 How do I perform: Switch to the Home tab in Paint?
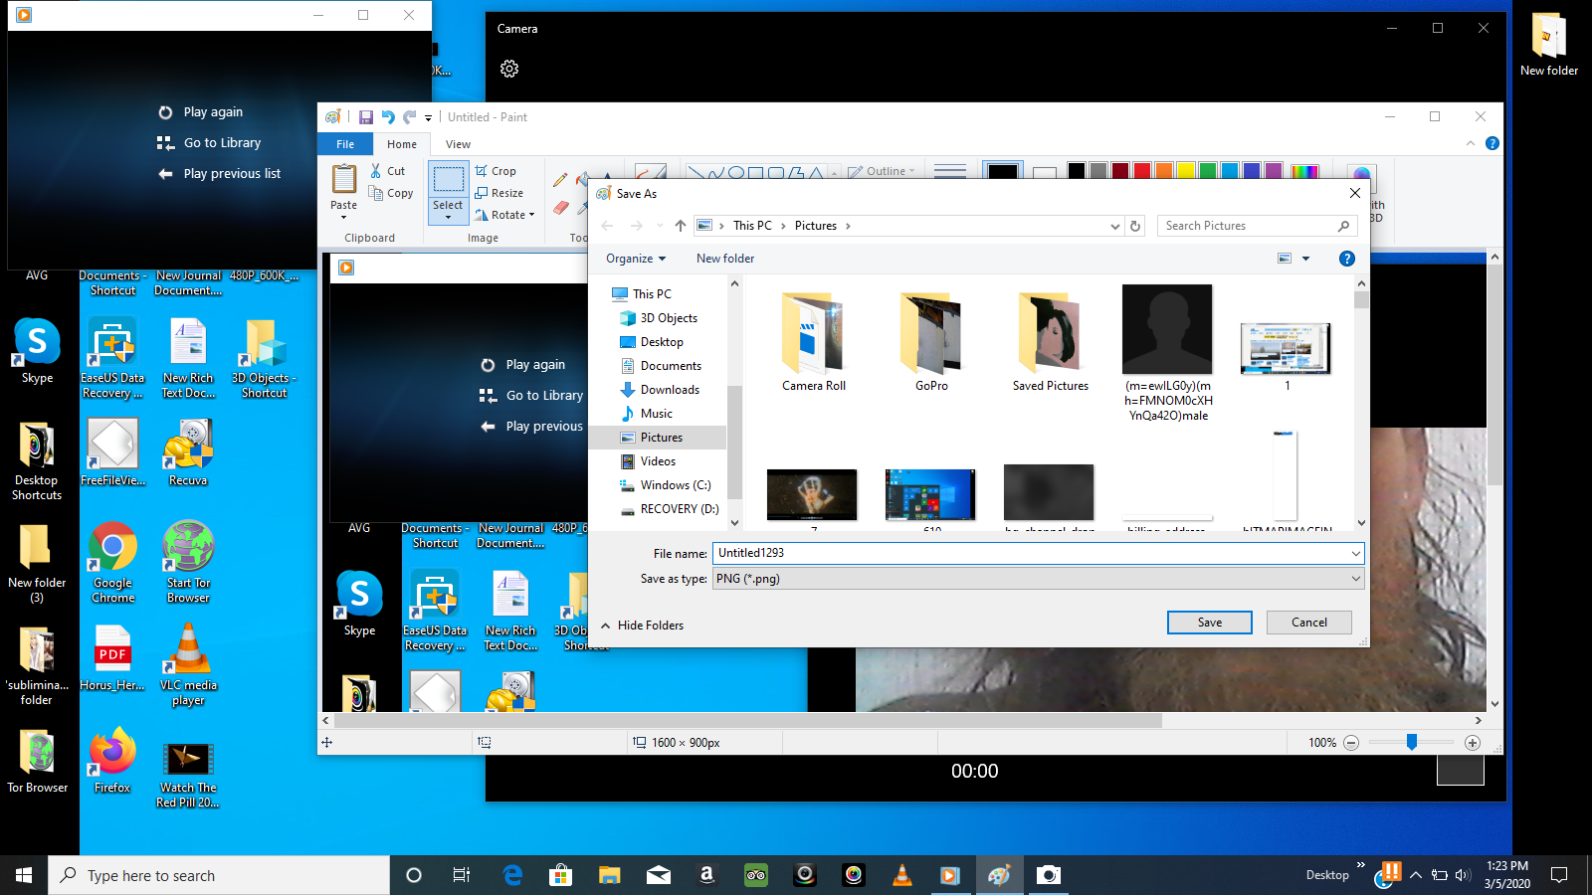pos(402,144)
